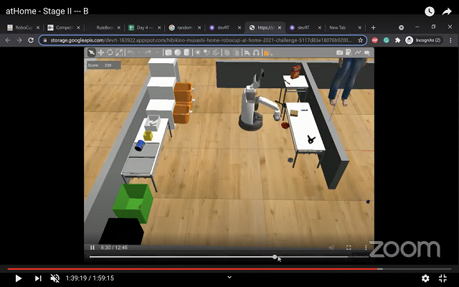Click the video record icon
The width and height of the screenshot is (459, 287).
(x=366, y=52)
